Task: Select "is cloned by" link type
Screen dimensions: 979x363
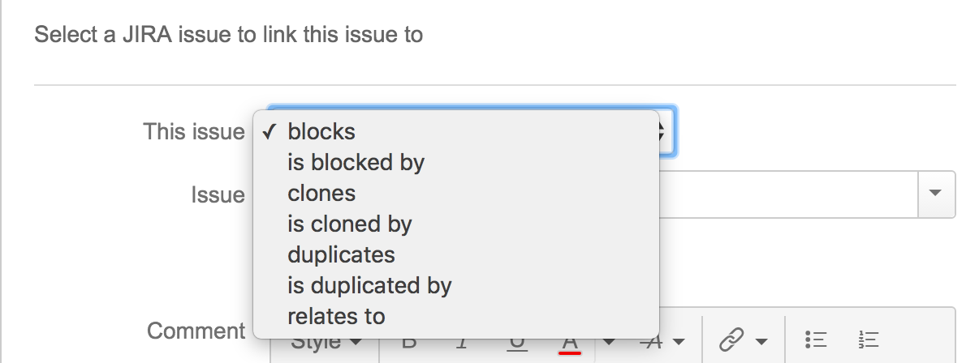Action: (350, 224)
